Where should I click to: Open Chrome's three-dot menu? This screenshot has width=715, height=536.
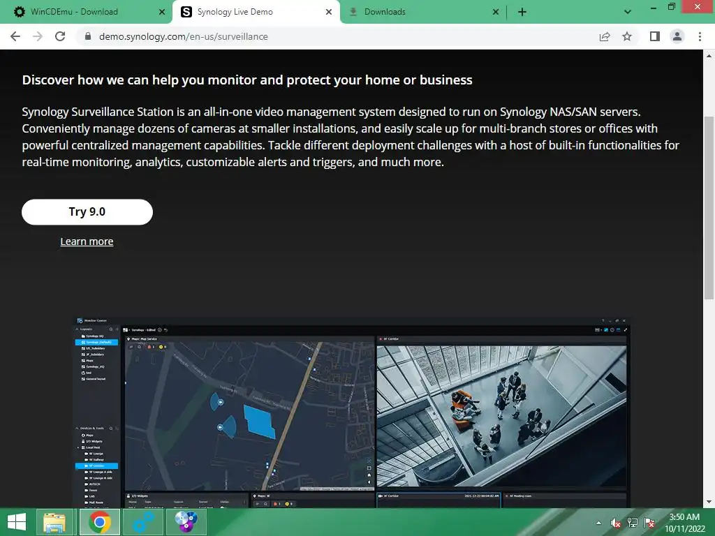(700, 36)
